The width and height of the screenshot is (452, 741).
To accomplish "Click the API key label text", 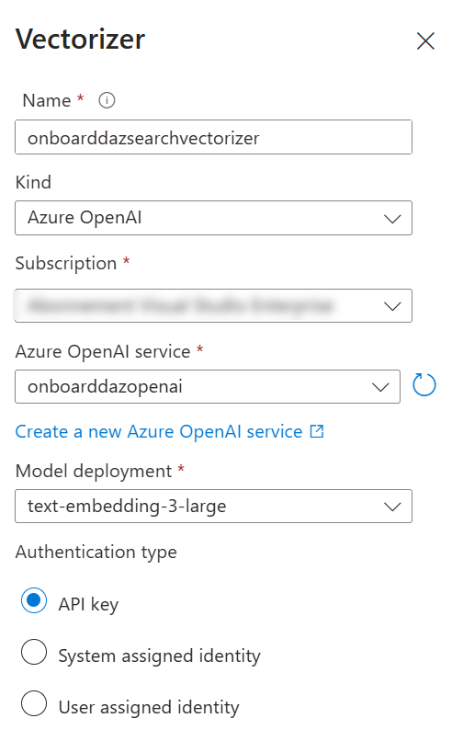I will pos(88,604).
